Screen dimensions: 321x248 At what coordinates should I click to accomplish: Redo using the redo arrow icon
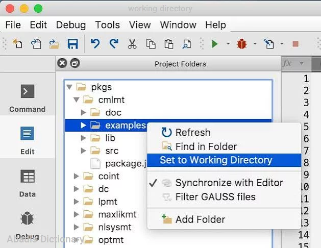tap(114, 44)
